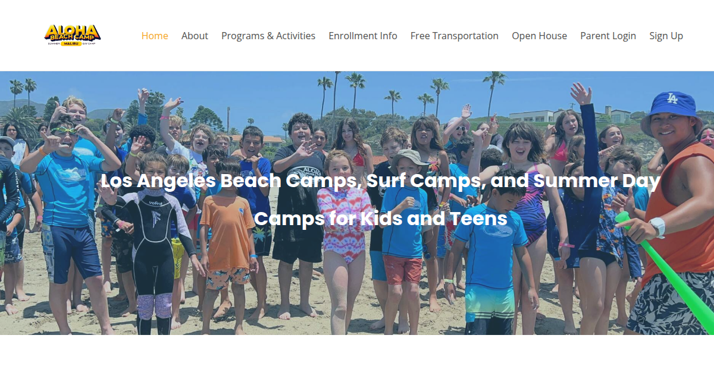714x373 pixels.
Task: Click the Sign Up link
Action: pos(666,36)
